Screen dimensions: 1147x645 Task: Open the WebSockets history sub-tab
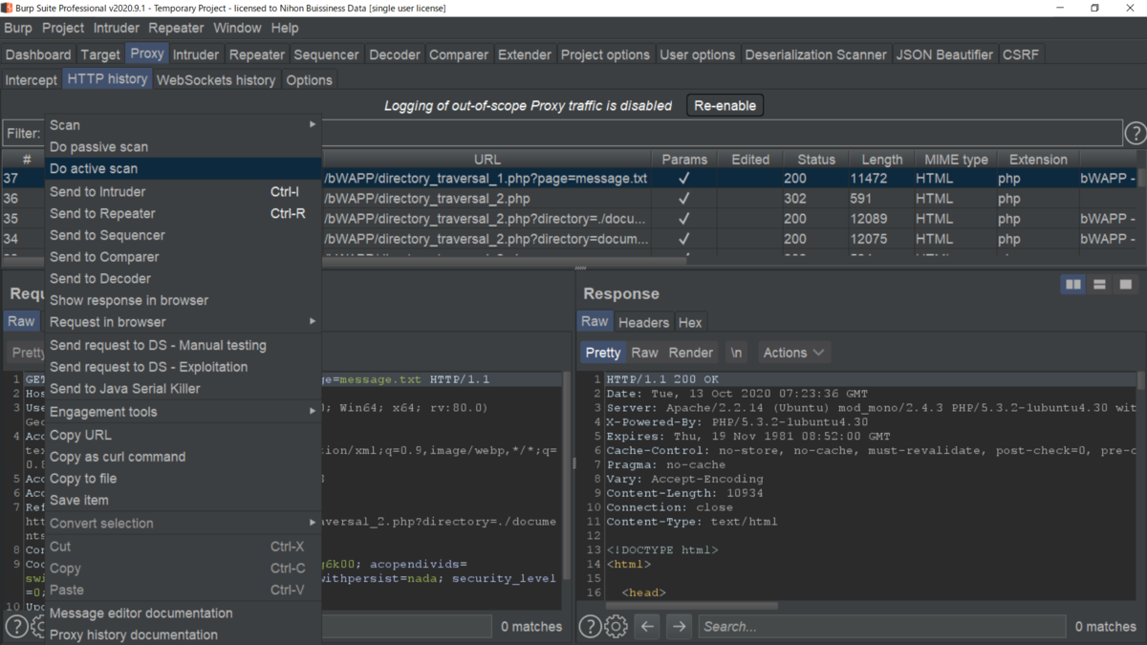216,80
